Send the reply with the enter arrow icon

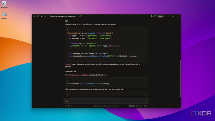[146, 101]
